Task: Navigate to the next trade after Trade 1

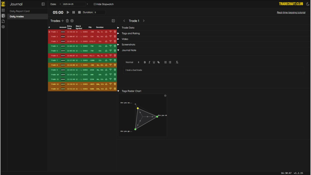Action: [x=144, y=21]
